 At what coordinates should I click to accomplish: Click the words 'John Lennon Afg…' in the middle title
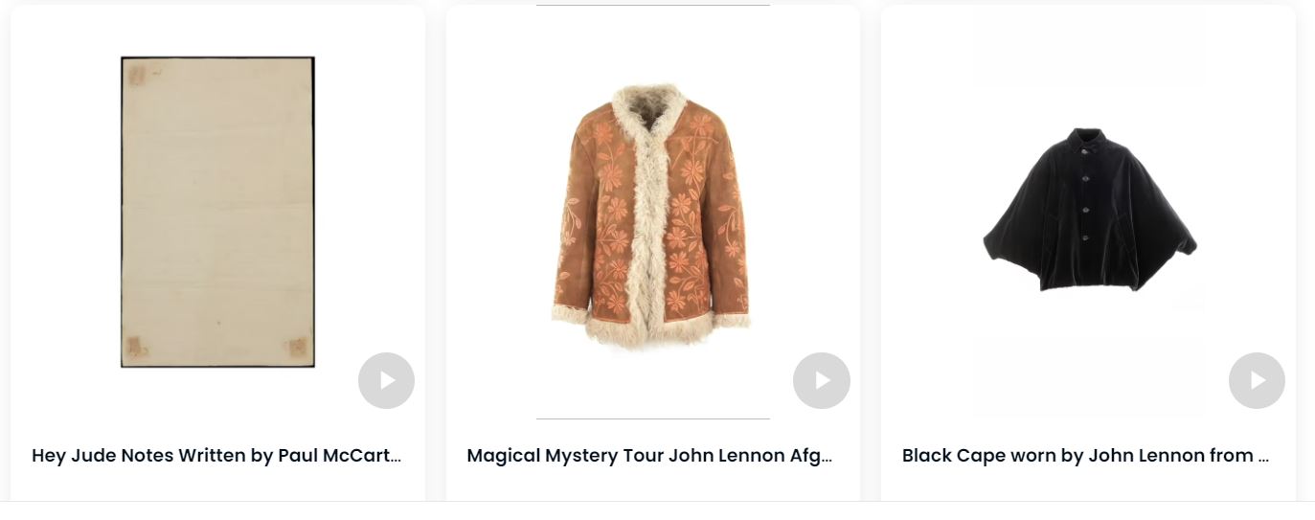[x=751, y=456]
